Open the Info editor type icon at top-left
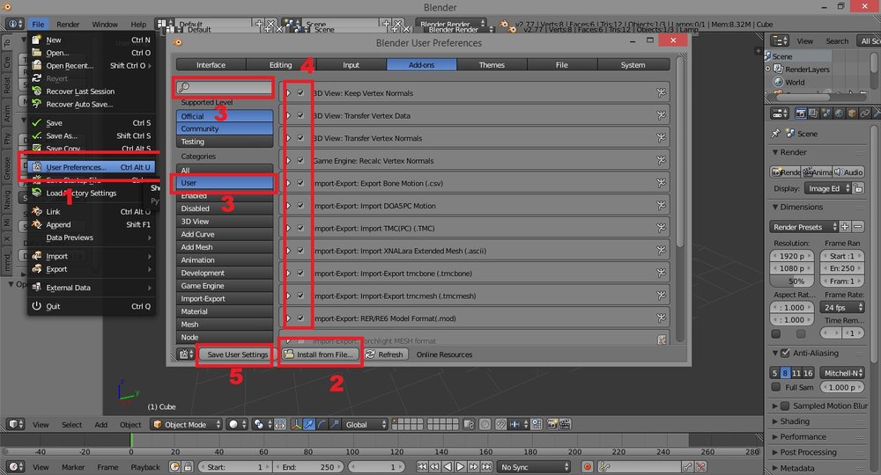Screen dimensions: 881x475 pyautogui.click(x=15, y=24)
